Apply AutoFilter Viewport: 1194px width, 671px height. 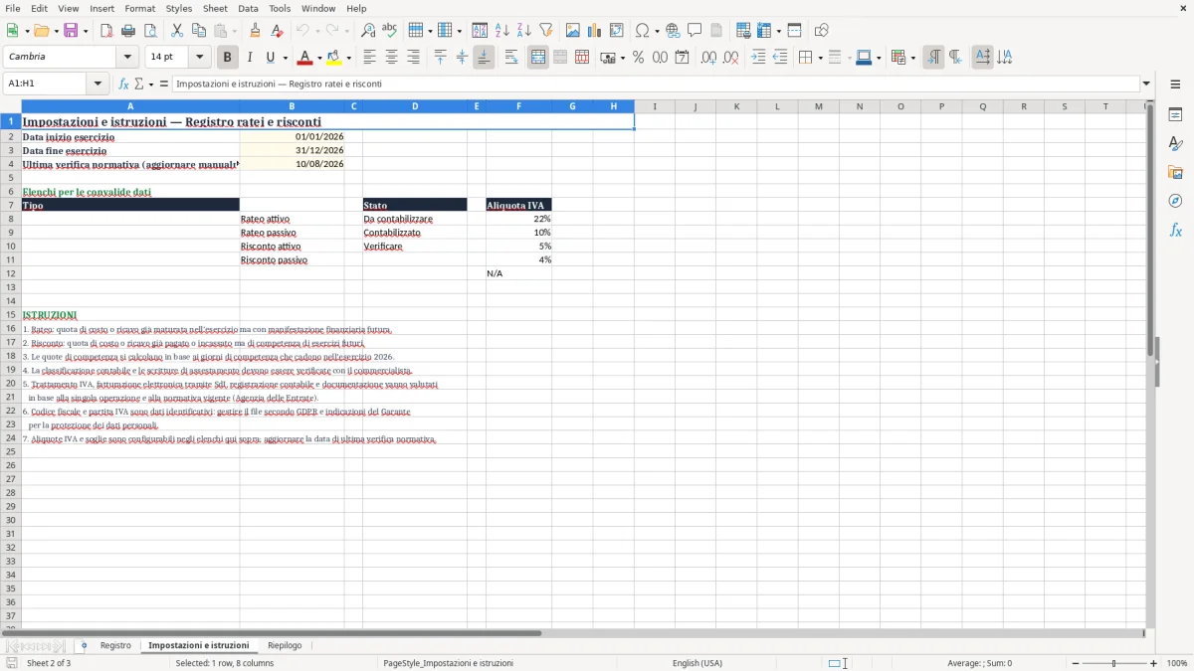pos(546,31)
